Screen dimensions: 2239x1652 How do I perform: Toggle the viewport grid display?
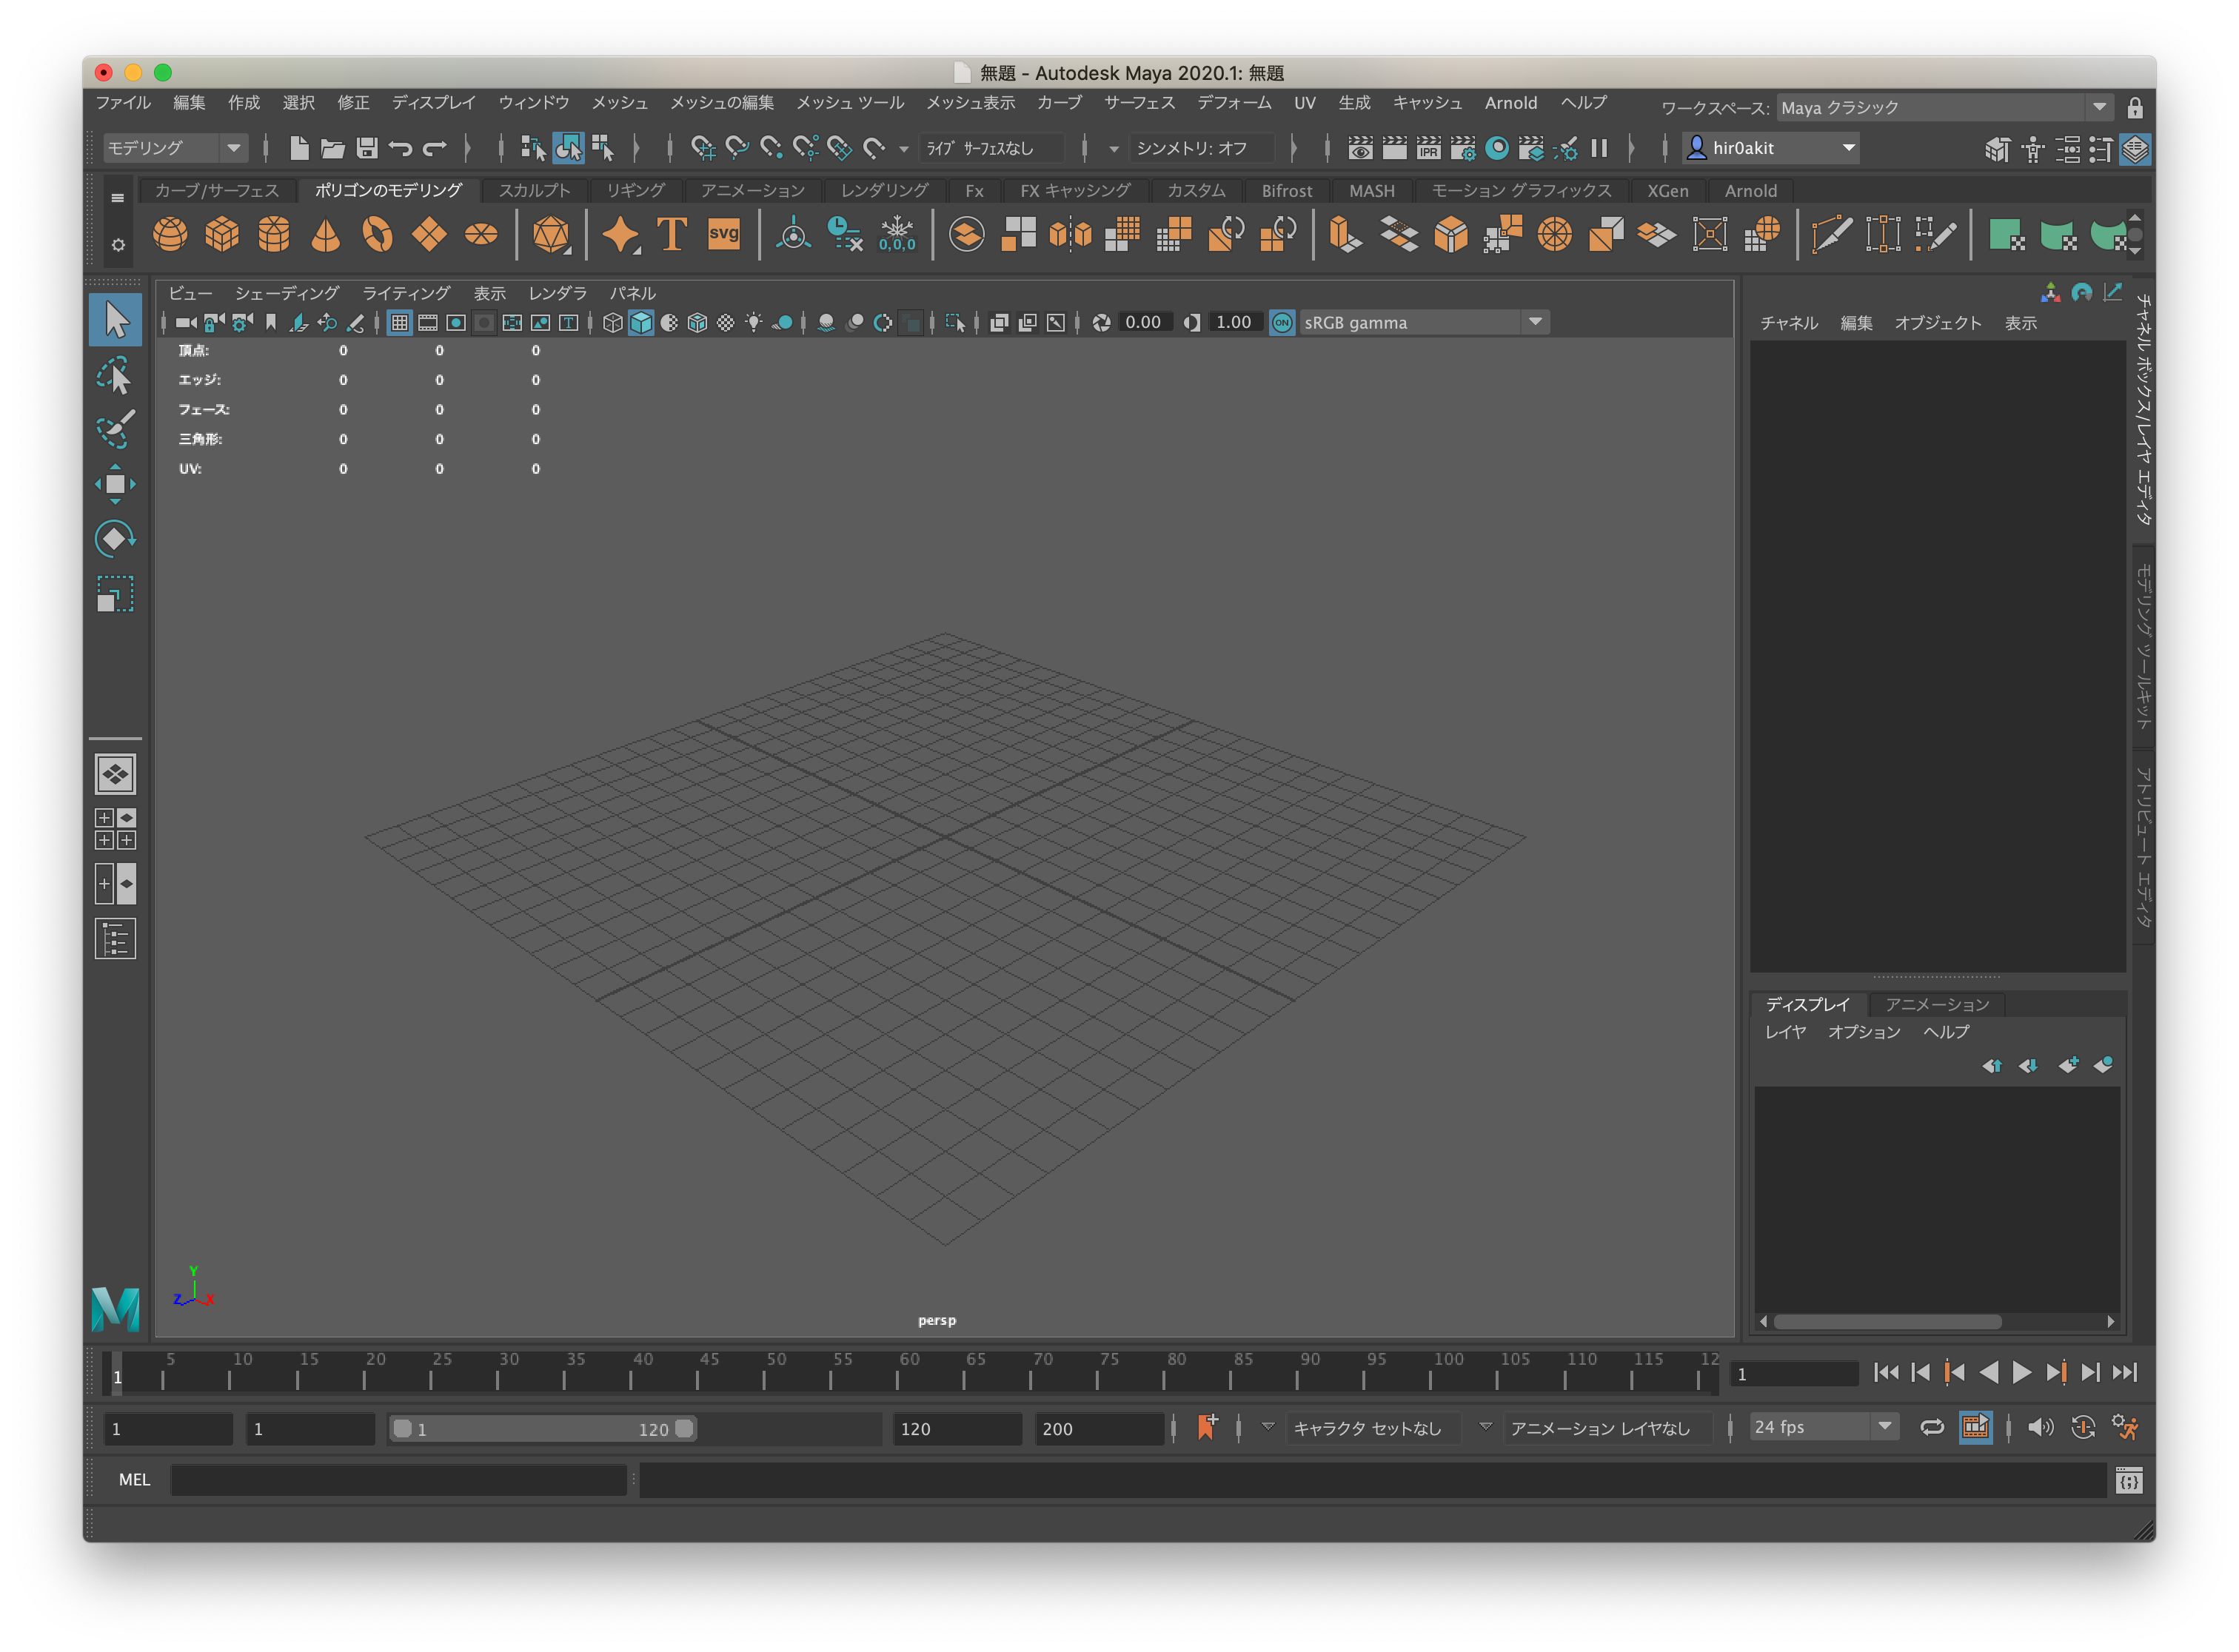click(x=399, y=323)
